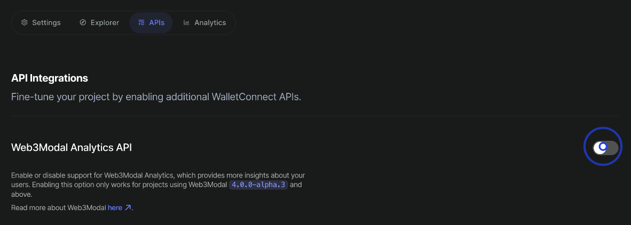Click the white knob of the analytics toggle
Viewport: 631px width, 225px height.
point(601,147)
